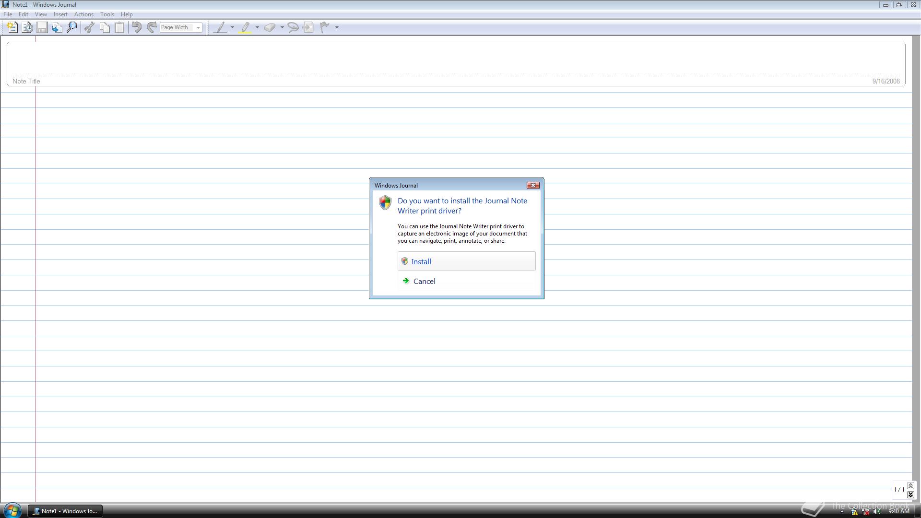This screenshot has width=921, height=518.
Task: Expand the Pen tool options arrow
Action: click(x=233, y=27)
